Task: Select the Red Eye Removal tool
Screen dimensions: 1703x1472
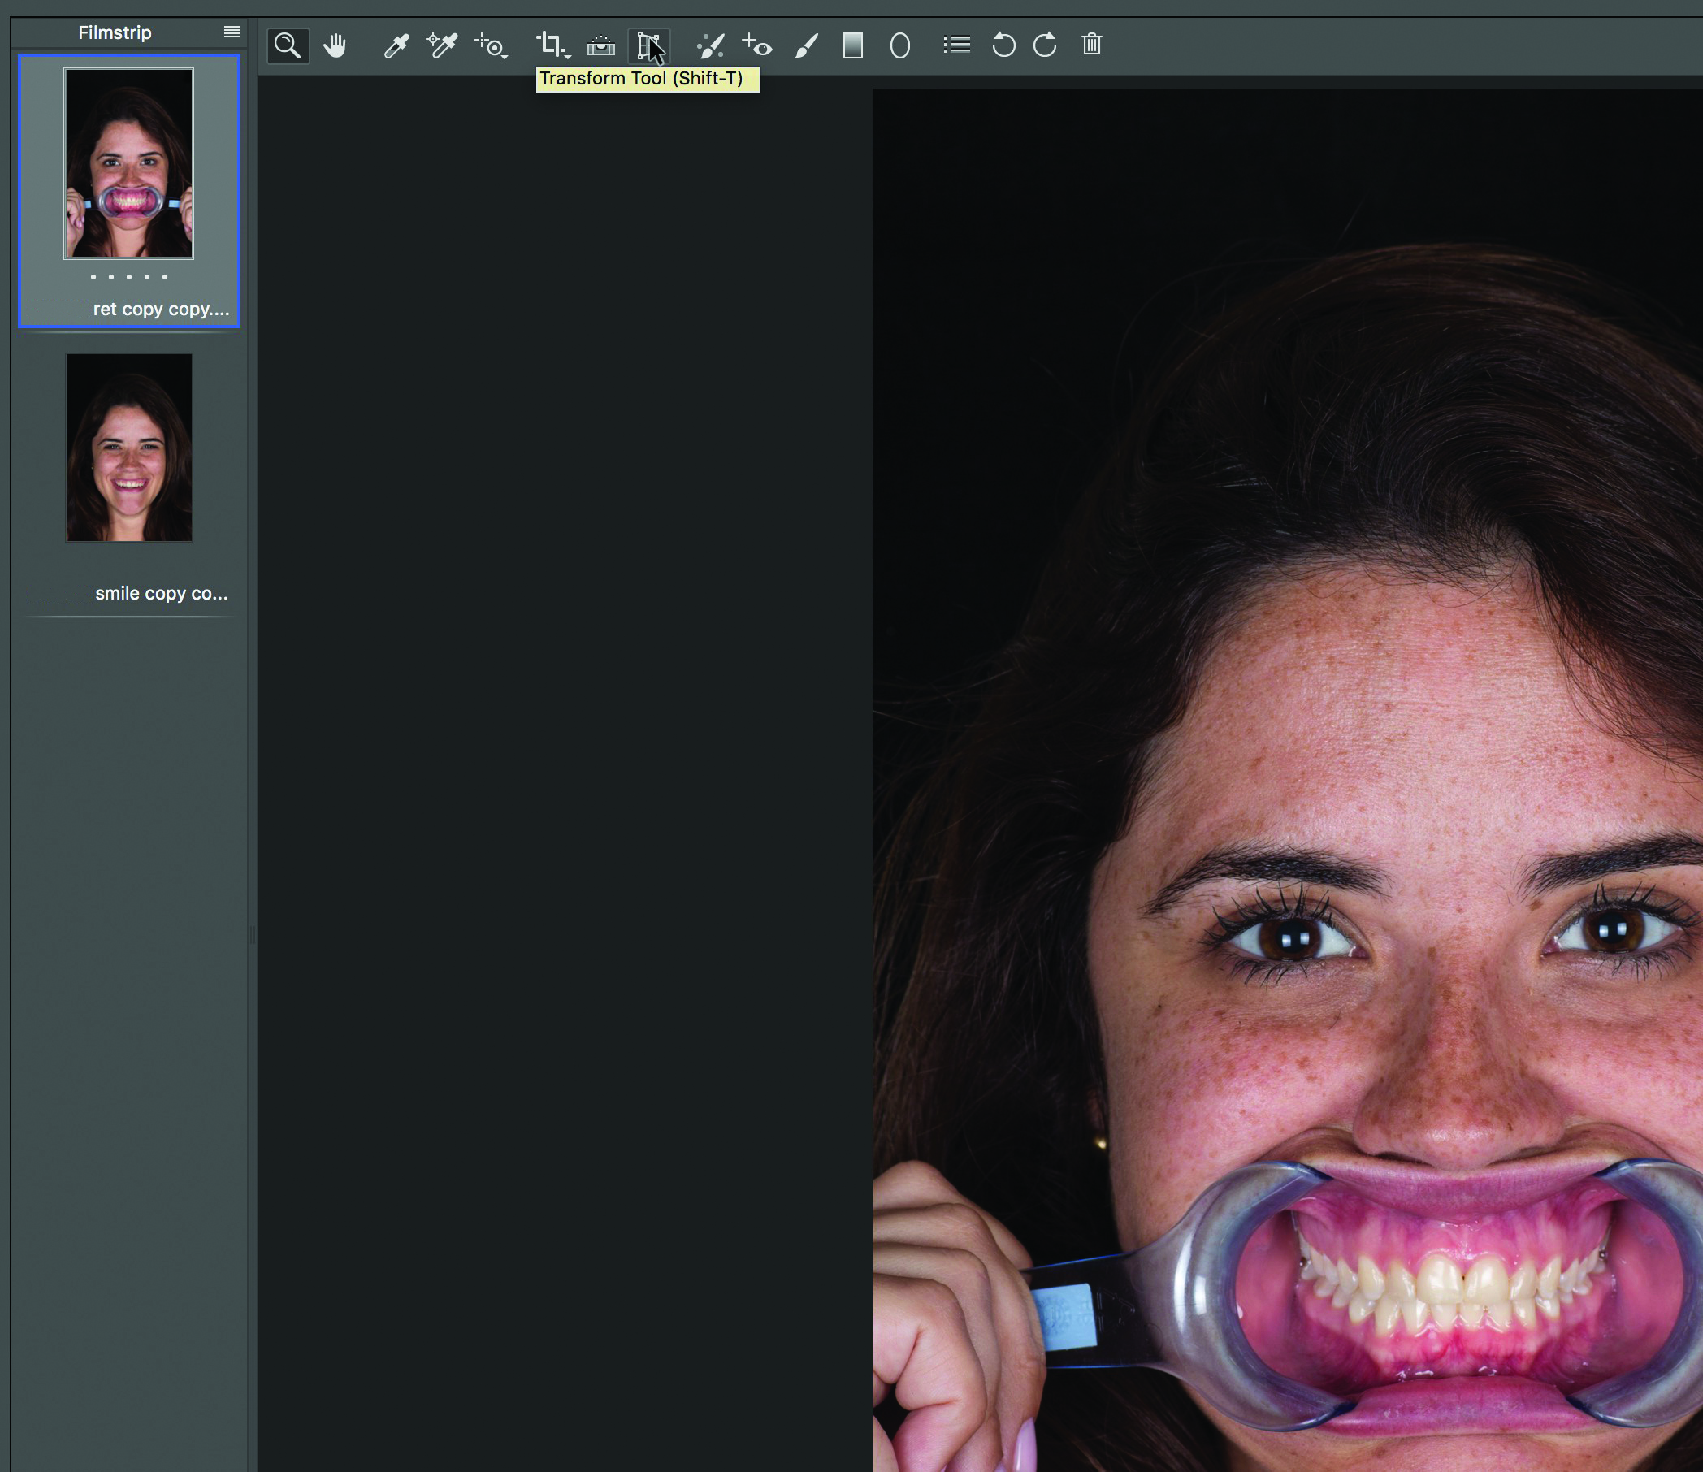Action: click(x=758, y=45)
